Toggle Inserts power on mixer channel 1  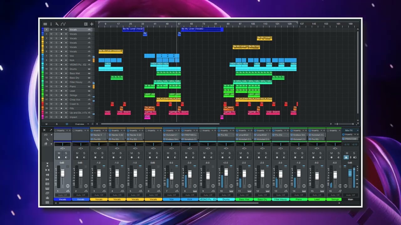(x=55, y=130)
